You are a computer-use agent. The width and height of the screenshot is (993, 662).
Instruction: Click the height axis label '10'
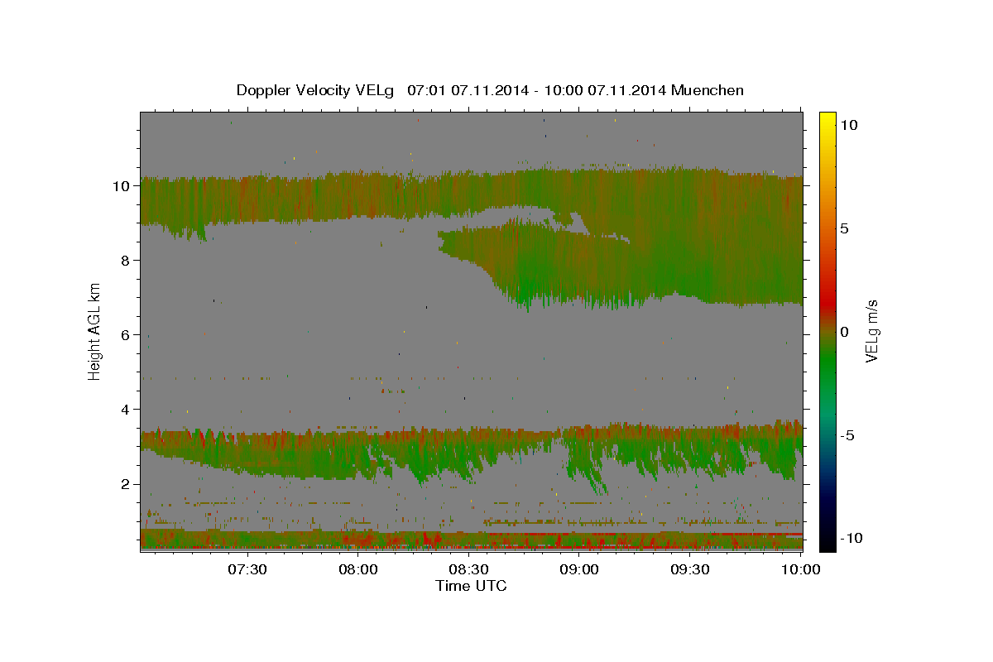[121, 185]
